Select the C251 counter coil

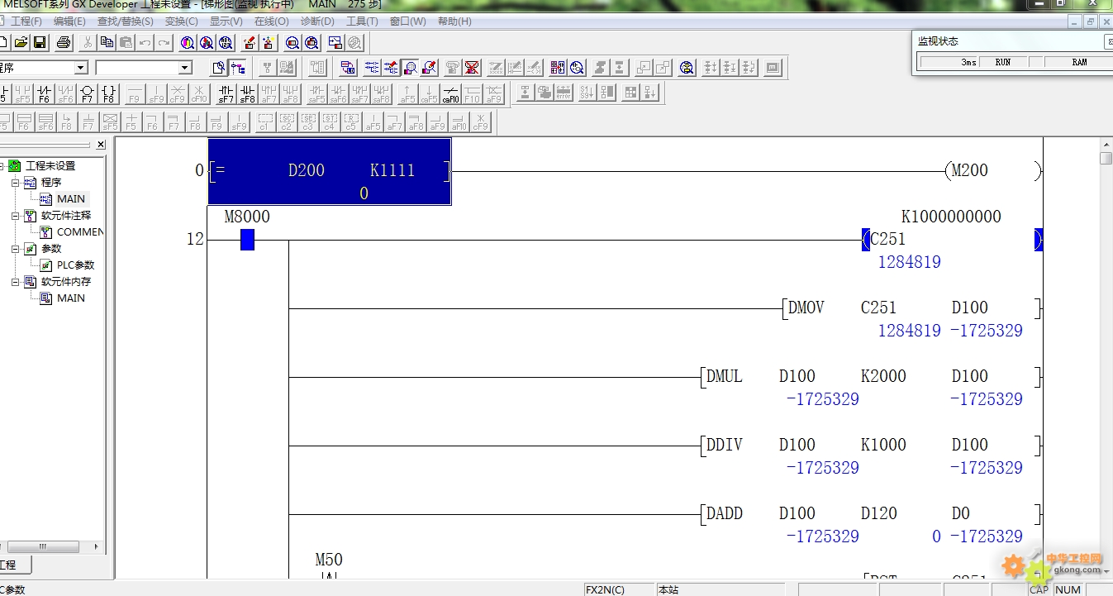[952, 239]
